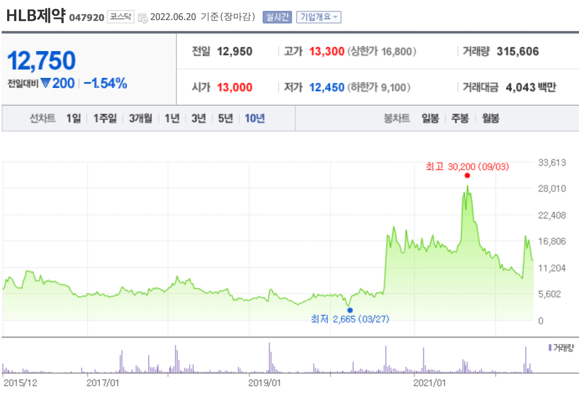Click the 2022.06.20 기준(장마감) date text
This screenshot has width=579, height=402.
tap(203, 17)
